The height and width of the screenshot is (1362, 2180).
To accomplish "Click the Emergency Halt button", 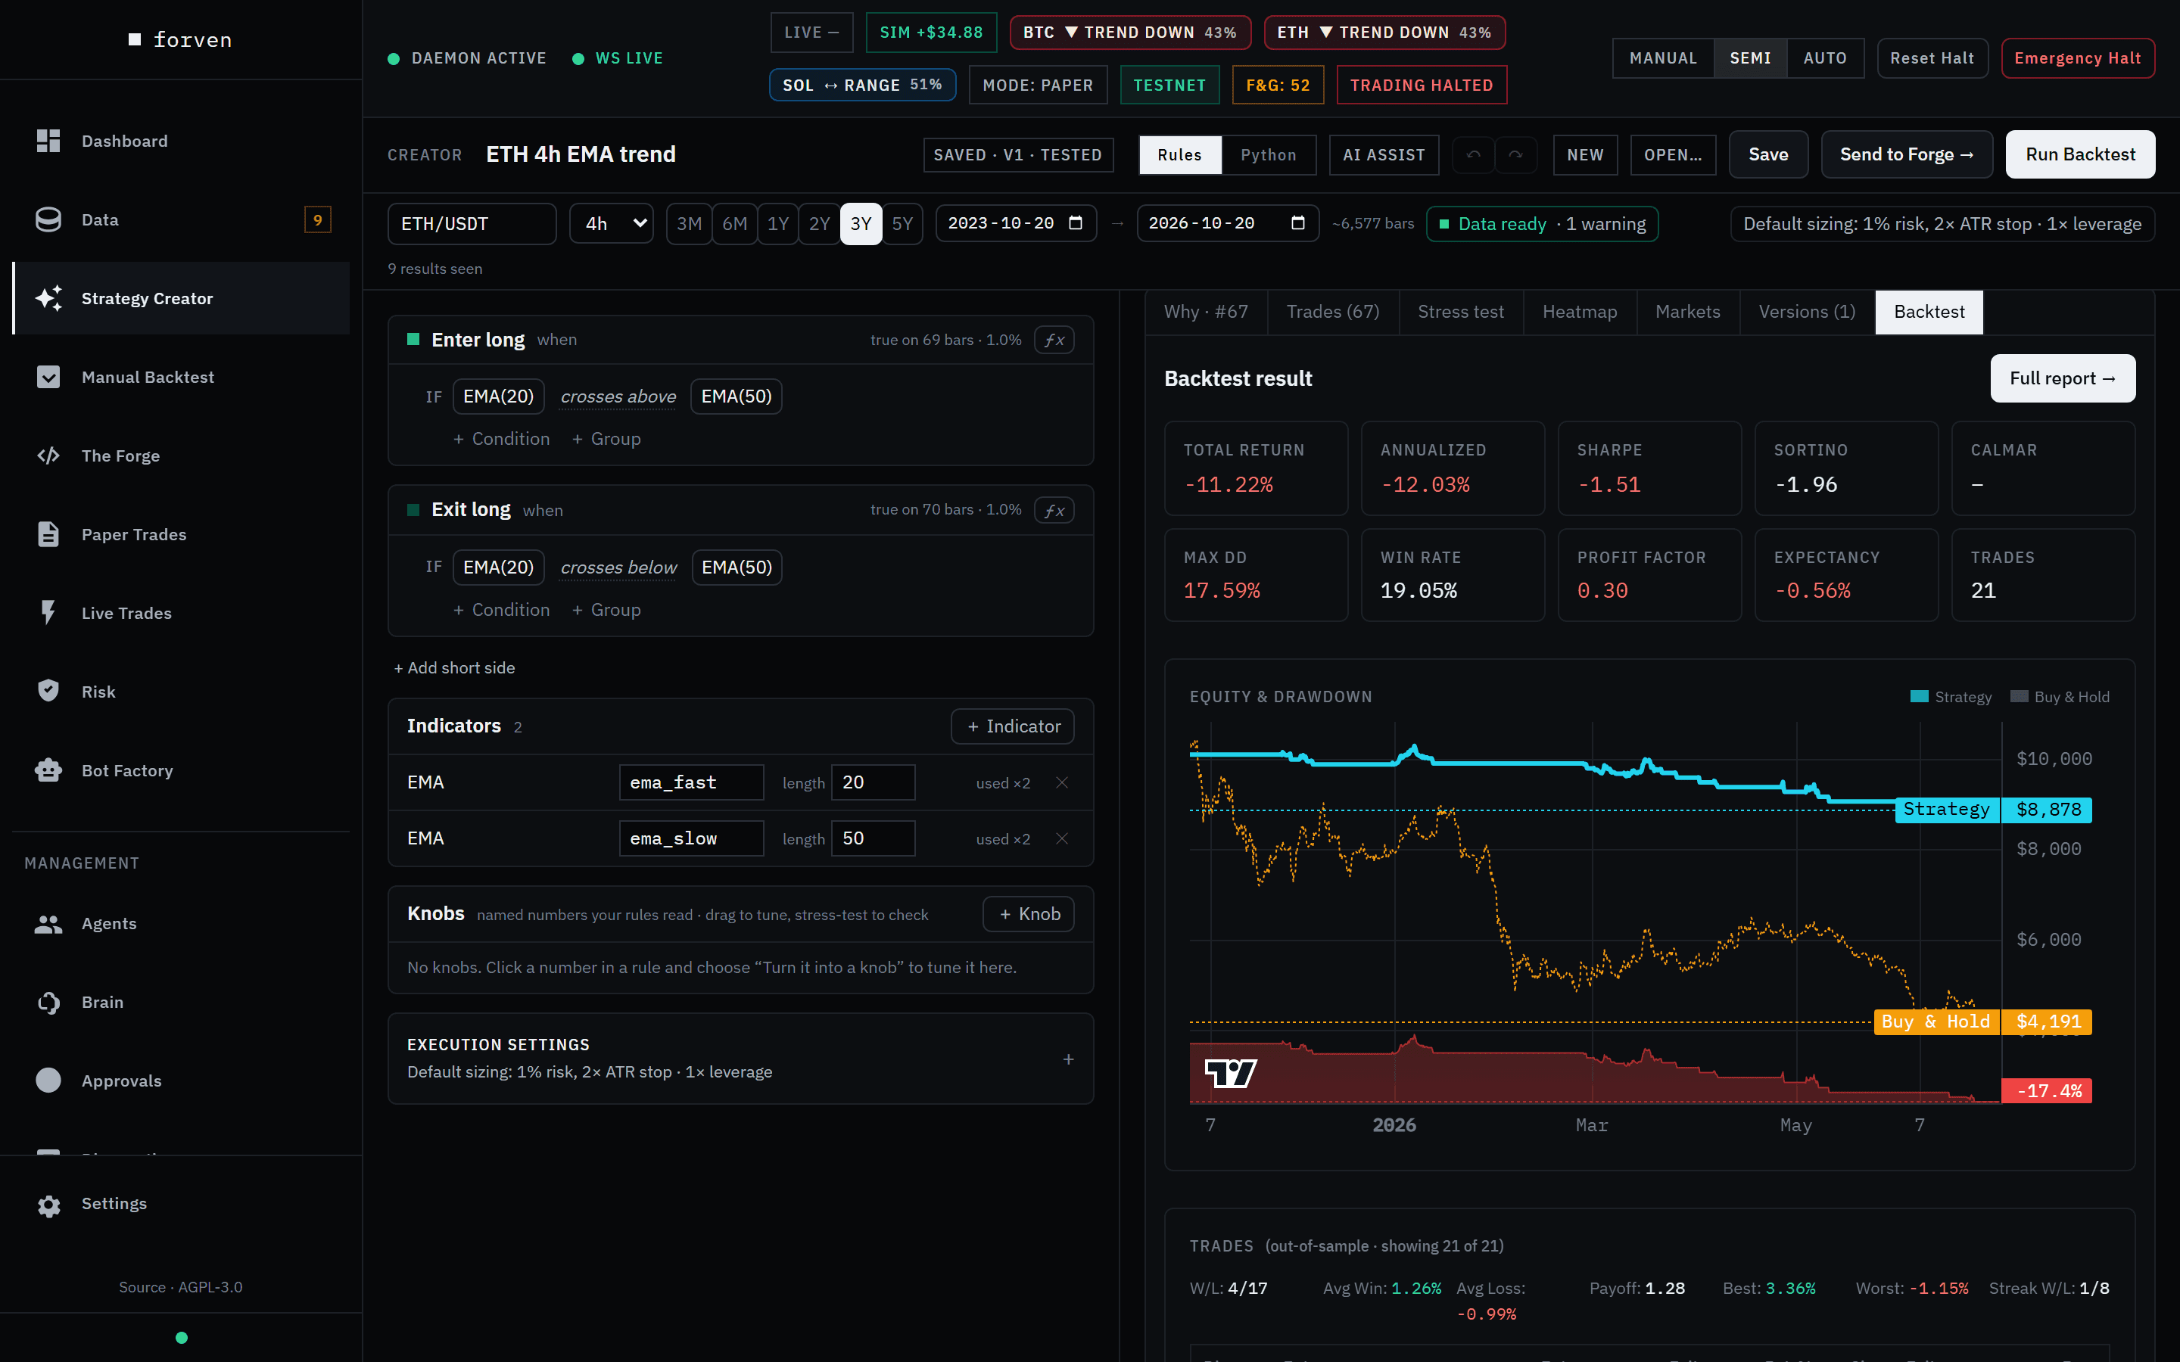I will [2077, 58].
